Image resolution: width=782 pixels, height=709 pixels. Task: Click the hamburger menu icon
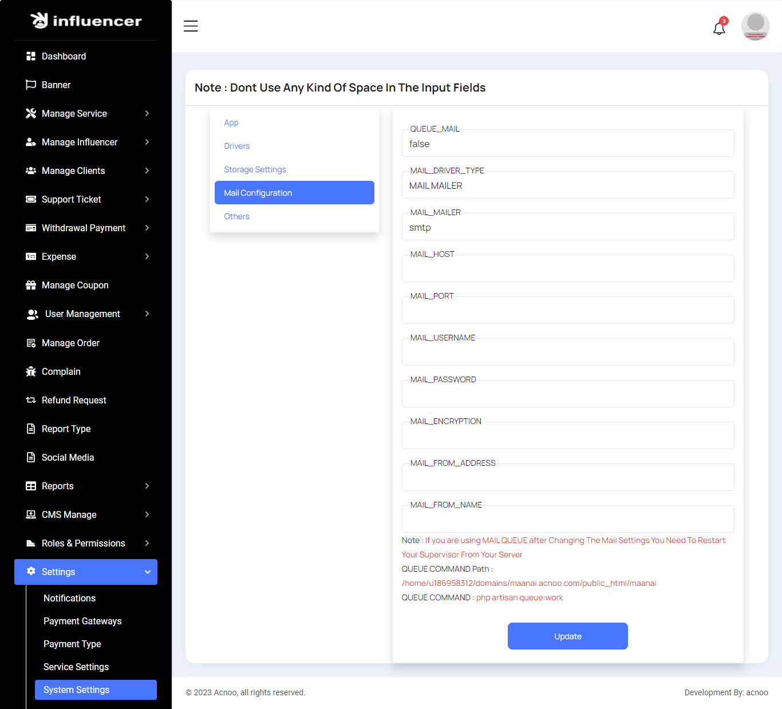point(191,26)
